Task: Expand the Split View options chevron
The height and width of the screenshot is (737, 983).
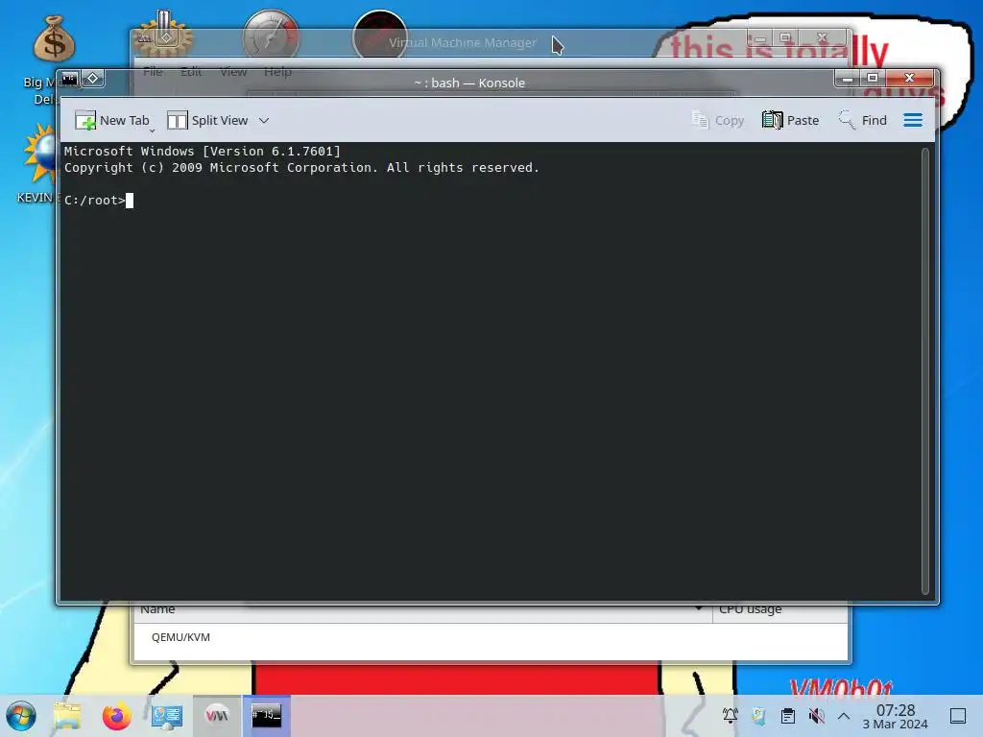Action: [x=264, y=120]
